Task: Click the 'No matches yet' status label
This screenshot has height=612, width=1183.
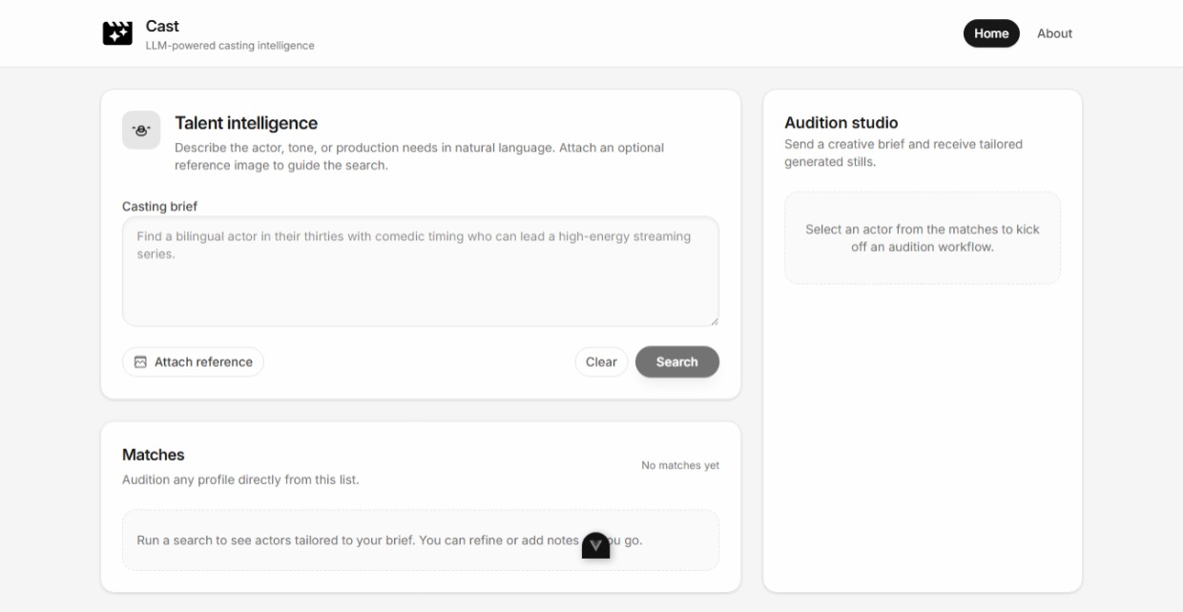Action: pyautogui.click(x=680, y=465)
